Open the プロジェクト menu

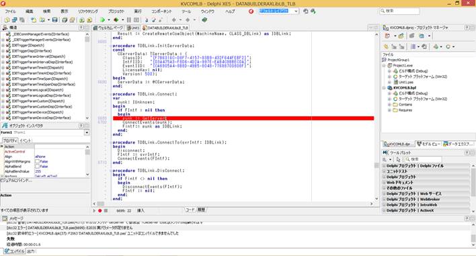click(x=116, y=11)
